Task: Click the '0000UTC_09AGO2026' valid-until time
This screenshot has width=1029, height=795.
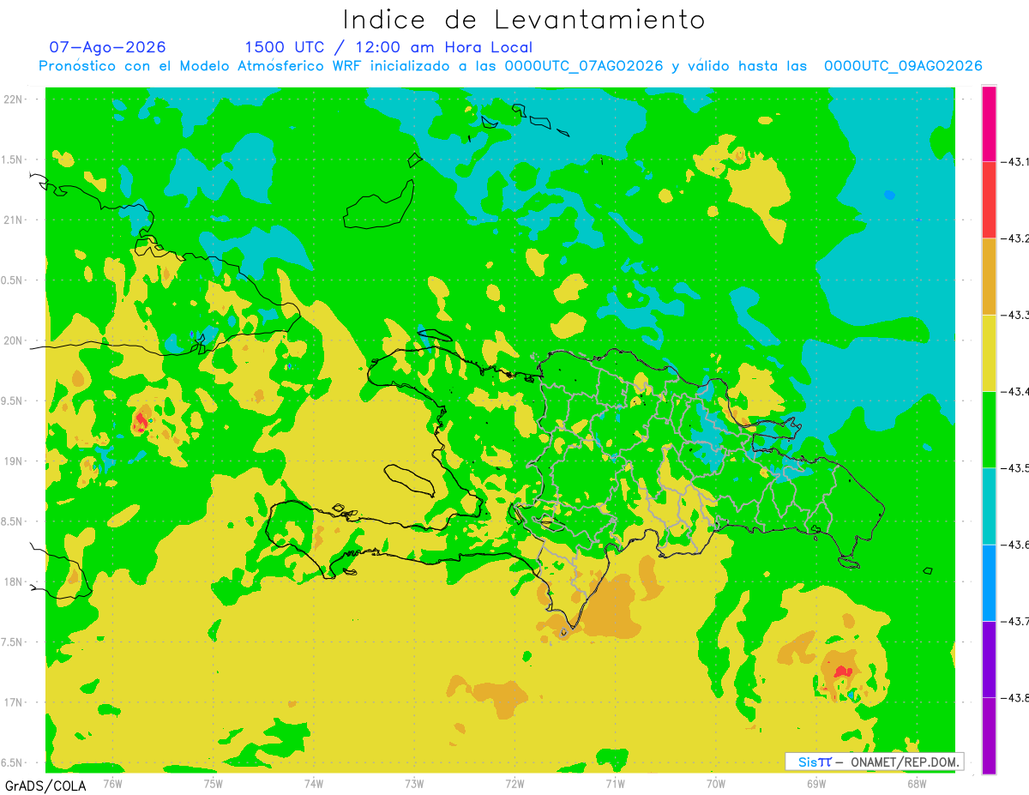Action: pos(903,66)
